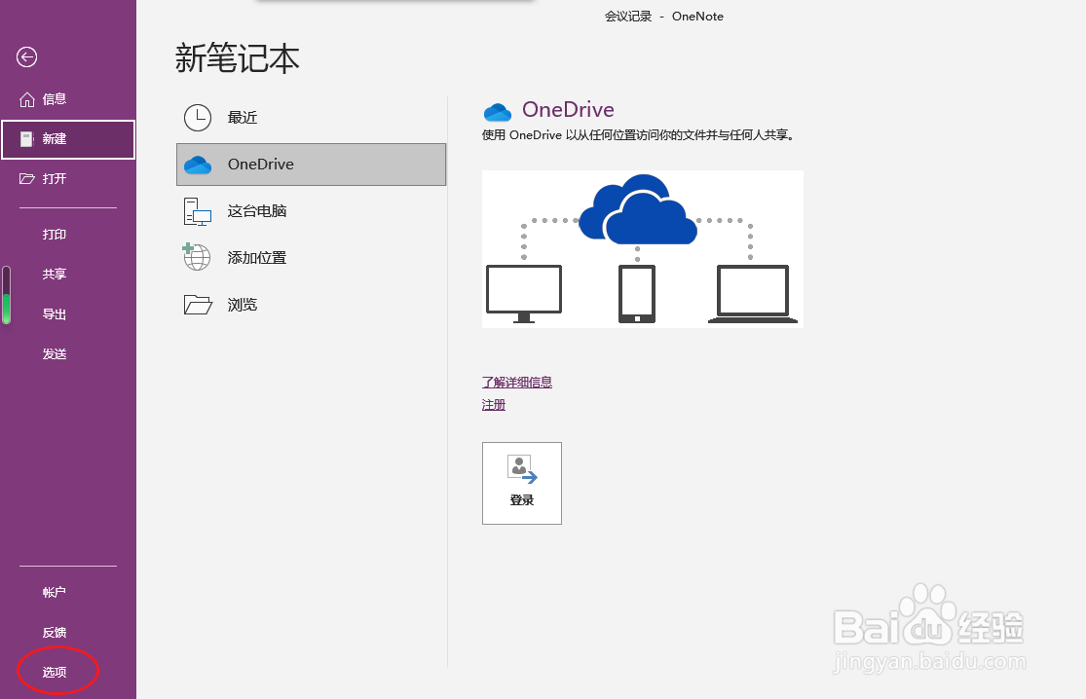Screen dimensions: 1086x699
Task: Click the 会议记录 - OneNote window title
Action: click(x=664, y=17)
